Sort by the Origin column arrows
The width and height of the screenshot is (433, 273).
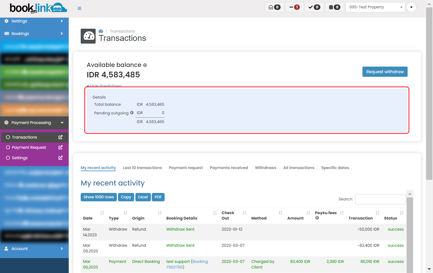(x=160, y=213)
